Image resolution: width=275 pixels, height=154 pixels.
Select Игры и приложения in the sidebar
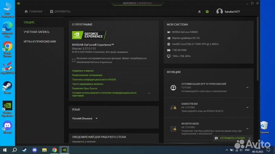pyautogui.click(x=40, y=42)
